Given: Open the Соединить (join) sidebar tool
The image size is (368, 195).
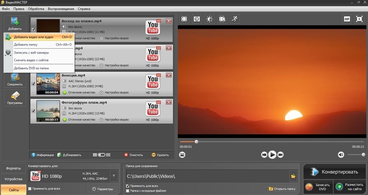Looking at the screenshot, I should coord(15,80).
